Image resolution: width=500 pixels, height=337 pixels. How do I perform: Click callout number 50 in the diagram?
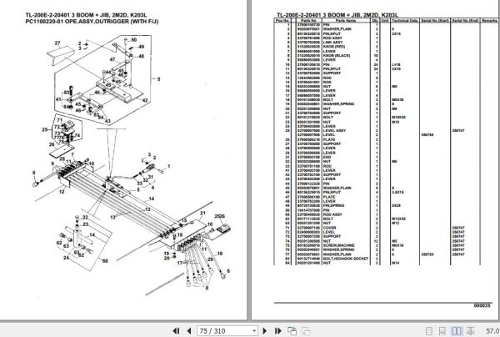pyautogui.click(x=134, y=40)
